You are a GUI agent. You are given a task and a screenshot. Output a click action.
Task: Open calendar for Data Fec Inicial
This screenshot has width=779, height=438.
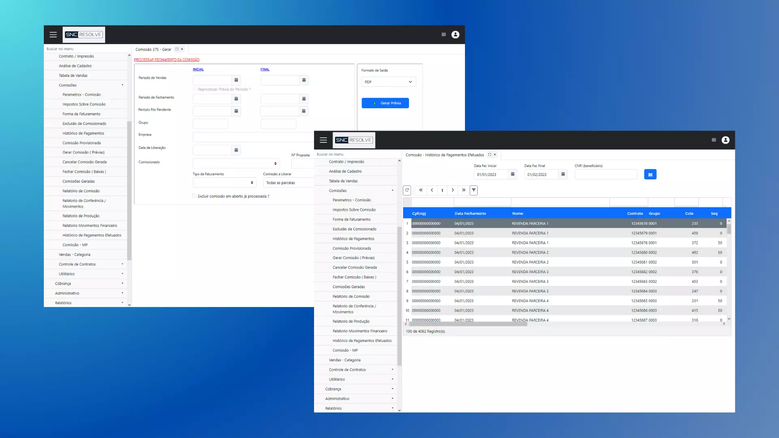[512, 174]
